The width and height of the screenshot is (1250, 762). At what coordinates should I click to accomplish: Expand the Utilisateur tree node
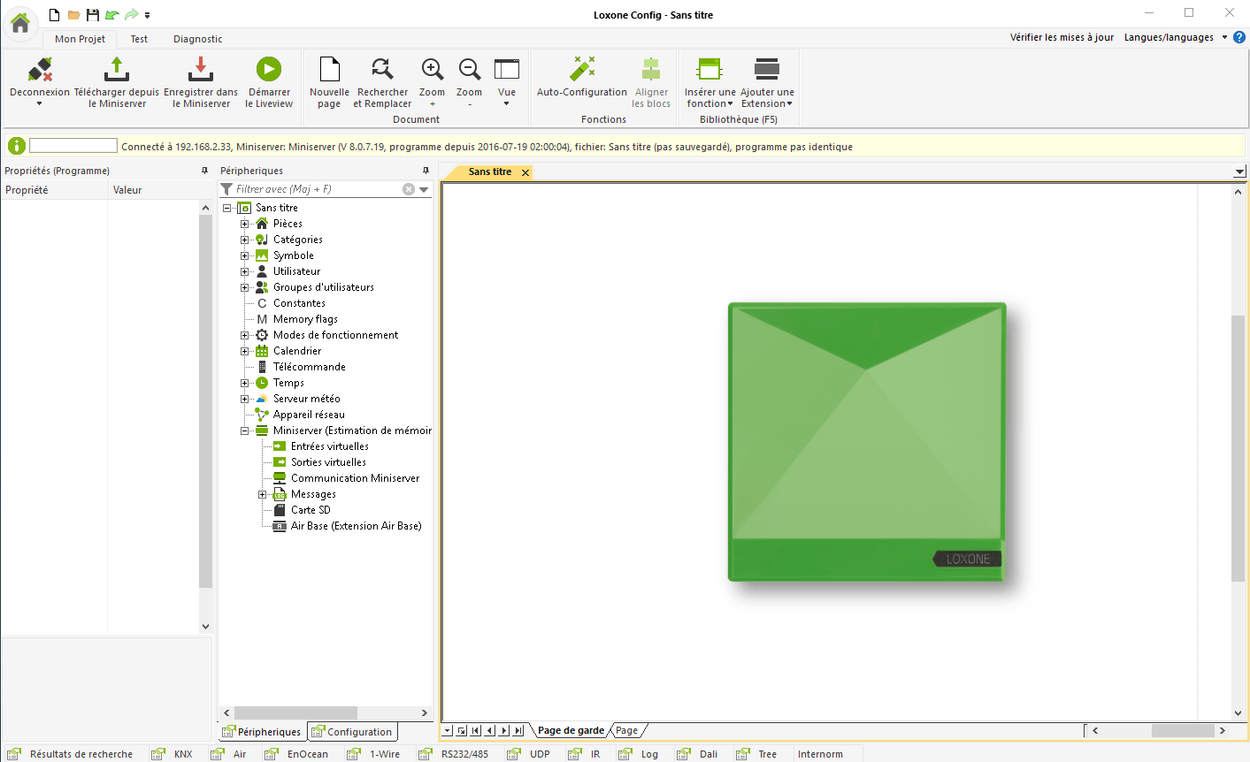click(x=245, y=271)
